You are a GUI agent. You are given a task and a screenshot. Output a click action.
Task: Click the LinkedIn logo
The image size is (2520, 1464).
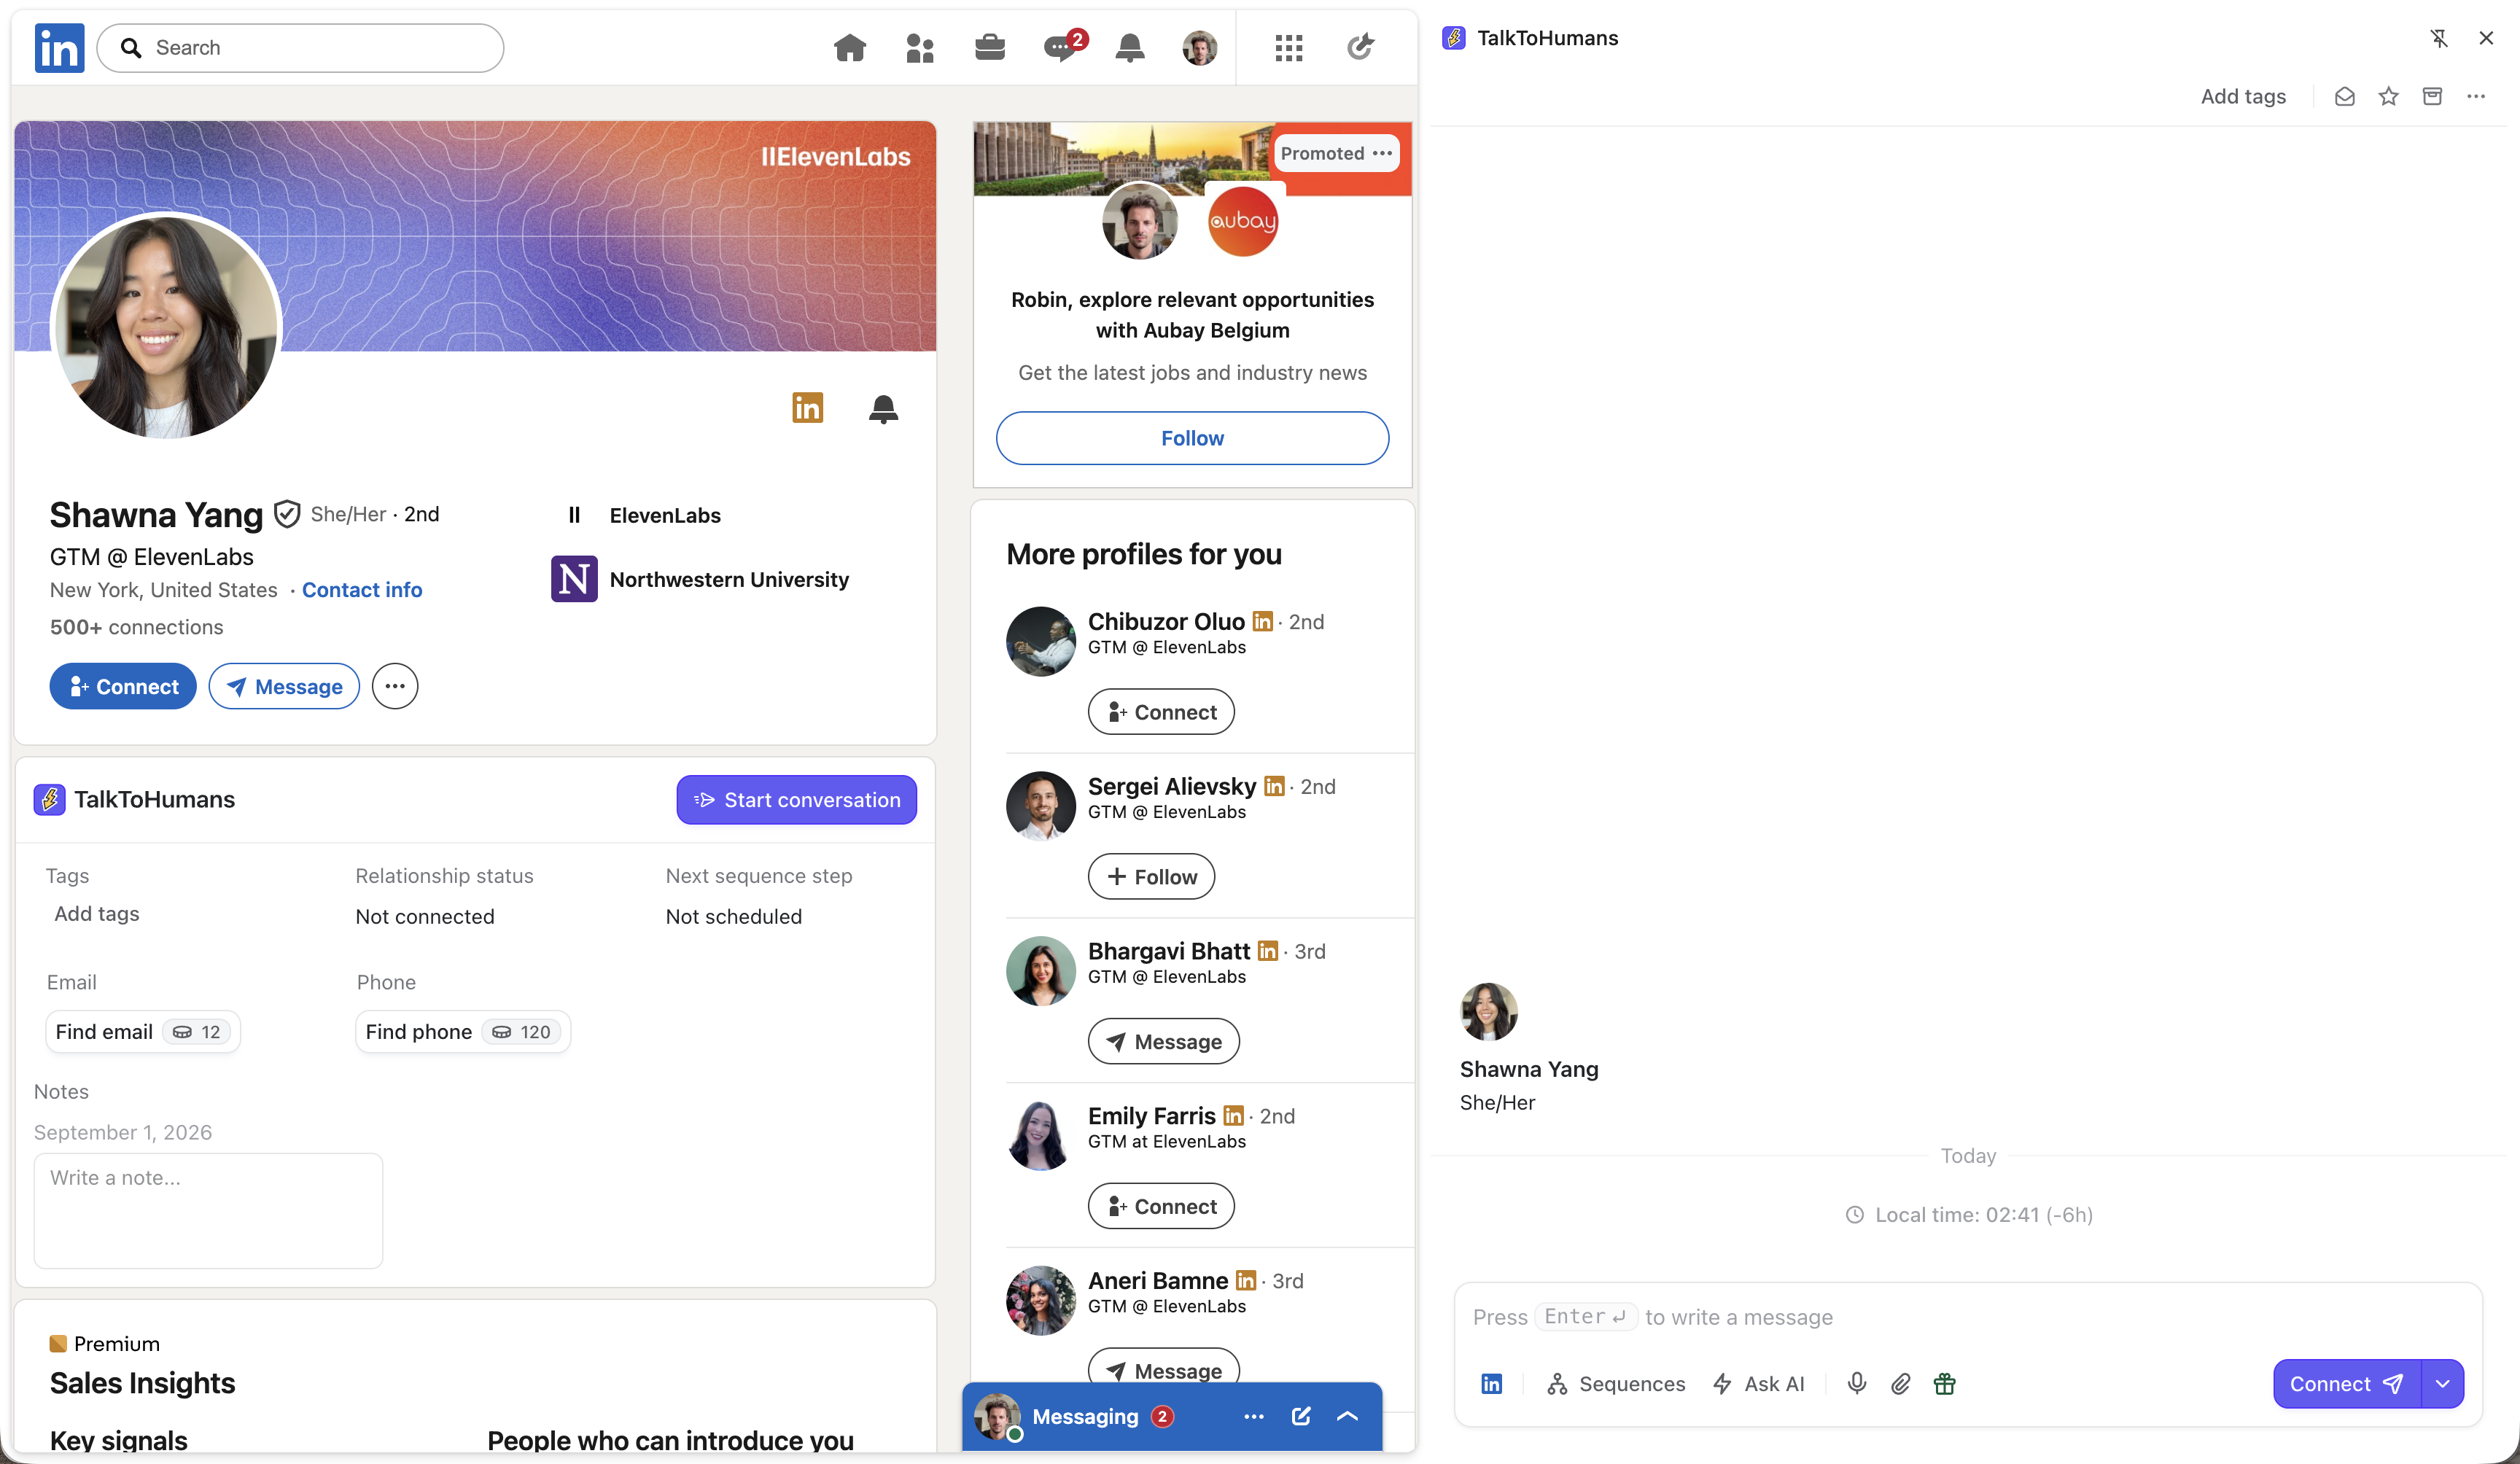(59, 47)
